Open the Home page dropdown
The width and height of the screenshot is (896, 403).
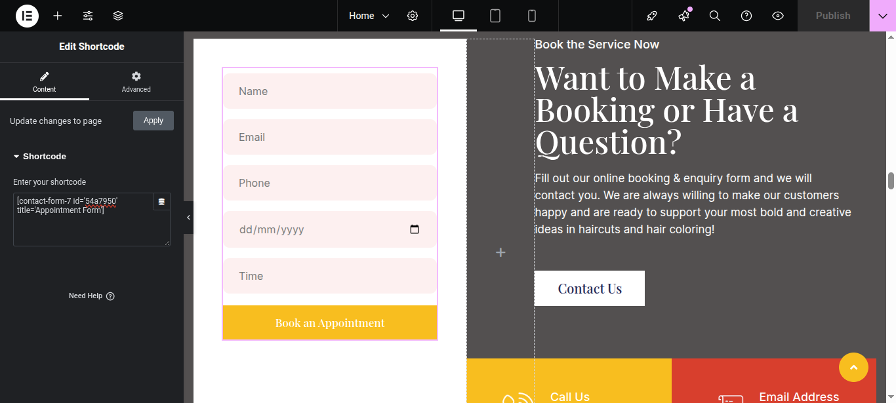[369, 16]
